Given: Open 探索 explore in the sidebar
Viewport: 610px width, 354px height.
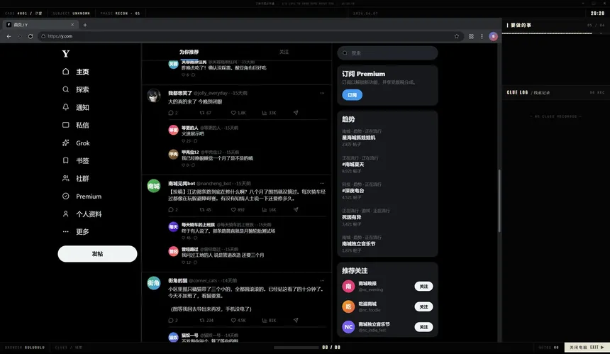Looking at the screenshot, I should tap(76, 89).
